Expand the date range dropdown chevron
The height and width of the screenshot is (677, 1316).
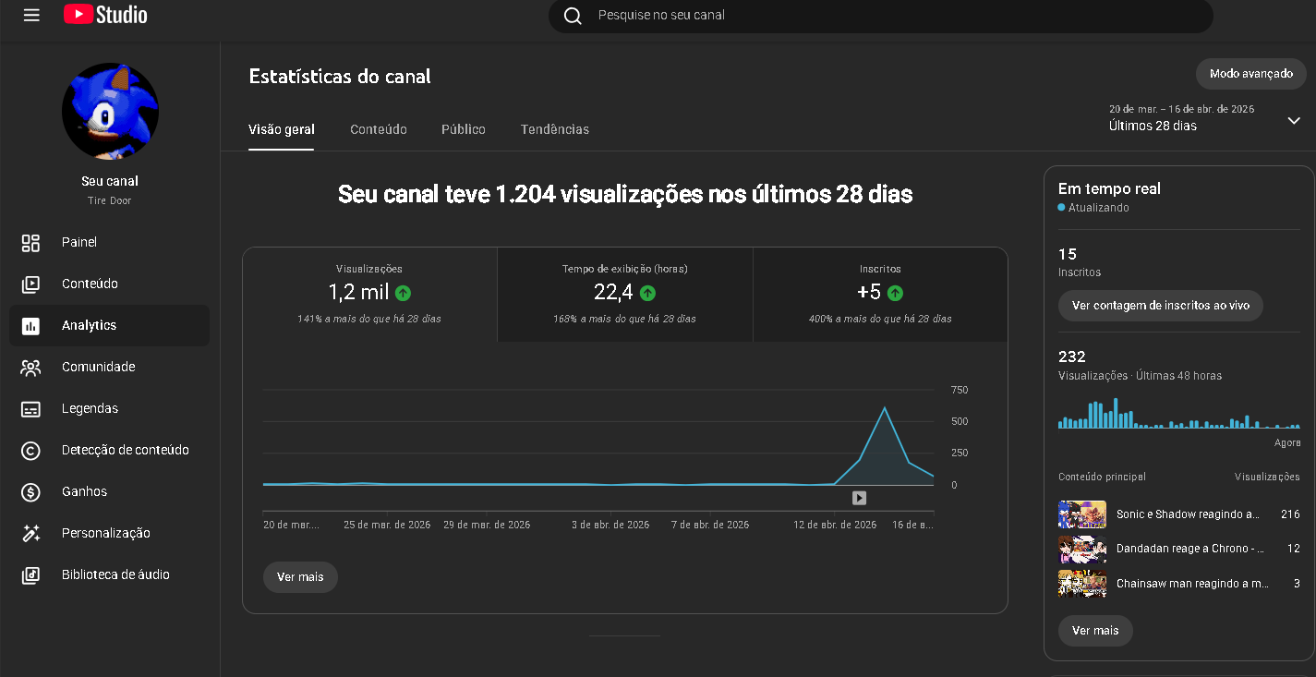coord(1294,120)
